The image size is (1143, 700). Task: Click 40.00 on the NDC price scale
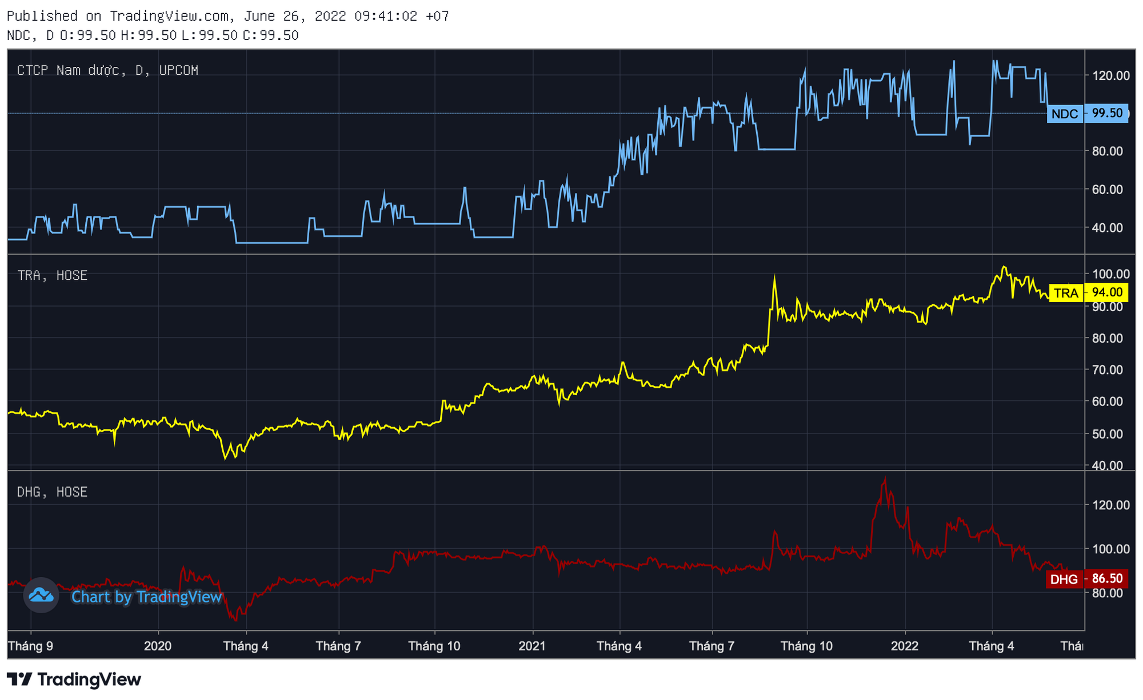pos(1108,228)
